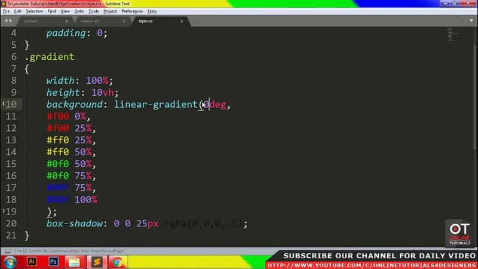Click the #f00 25% color stop

tap(69, 128)
